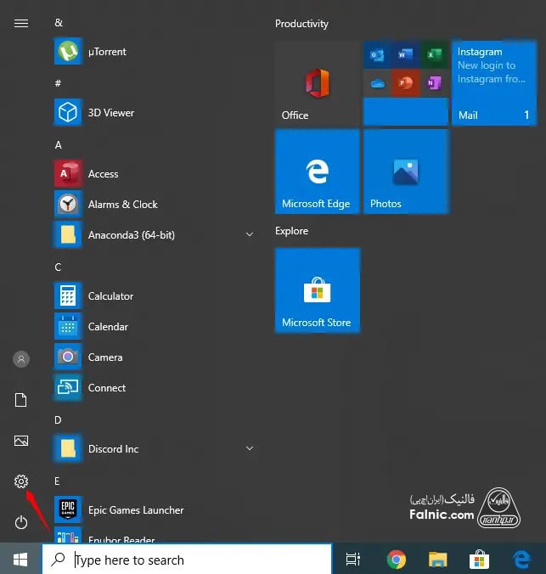Open Alarms & Clock app
The image size is (546, 574).
tap(122, 205)
